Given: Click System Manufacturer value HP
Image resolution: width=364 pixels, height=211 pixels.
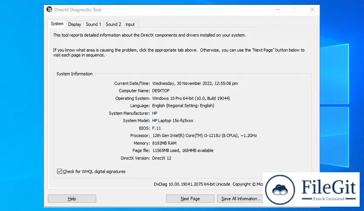Looking at the screenshot, I should tap(155, 113).
